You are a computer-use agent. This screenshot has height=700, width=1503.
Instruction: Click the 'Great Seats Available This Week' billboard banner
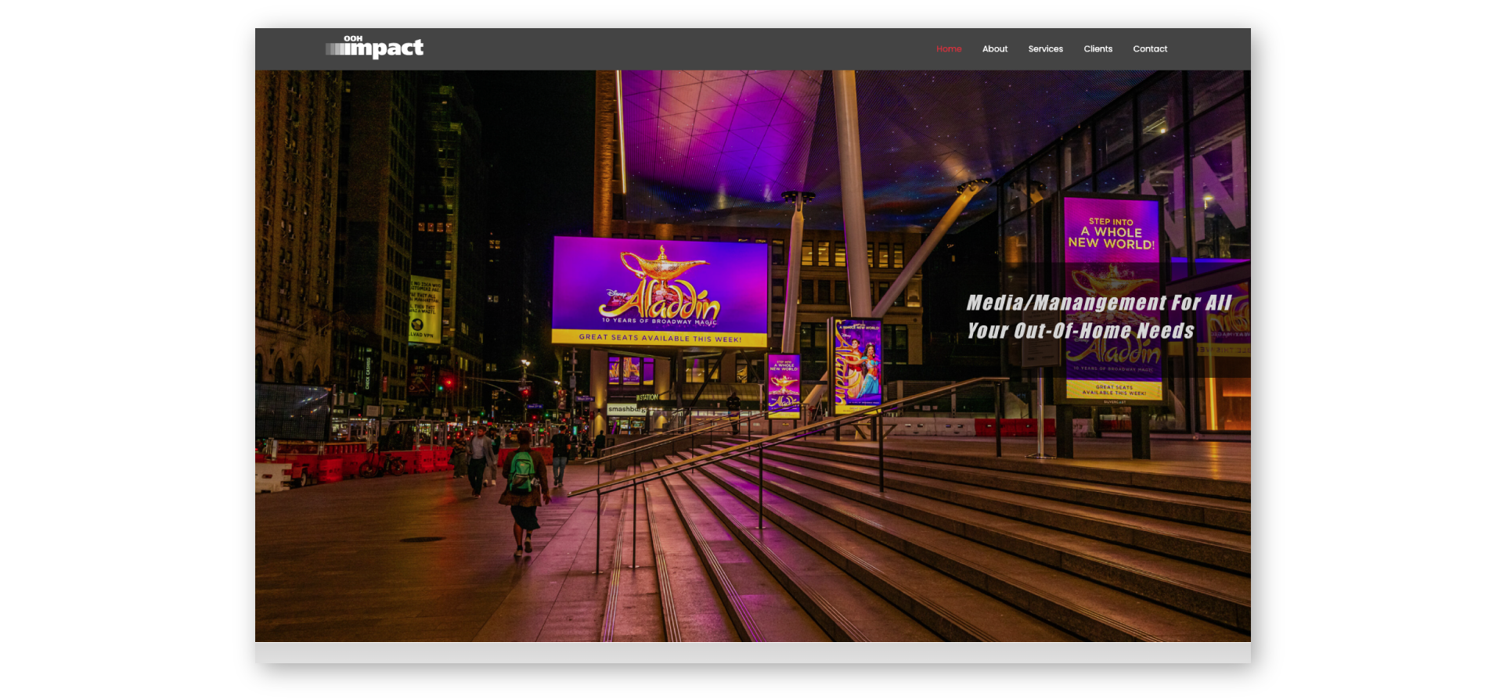tap(659, 339)
